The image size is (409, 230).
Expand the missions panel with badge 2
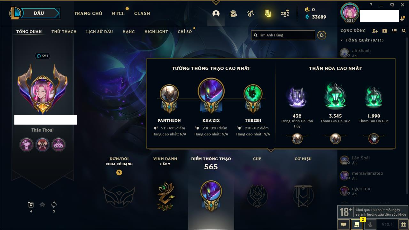click(x=357, y=225)
